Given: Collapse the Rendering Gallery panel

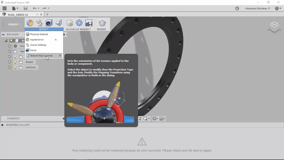Looking at the screenshot, I should click(2, 125).
